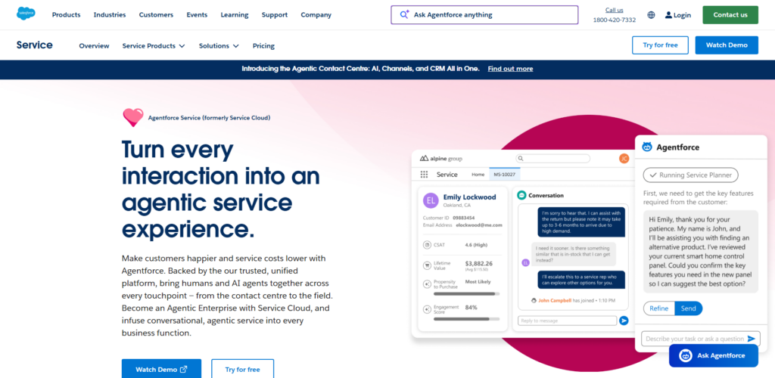775x378 pixels.
Task: Click the Running Service Planner pill
Action: tap(691, 175)
